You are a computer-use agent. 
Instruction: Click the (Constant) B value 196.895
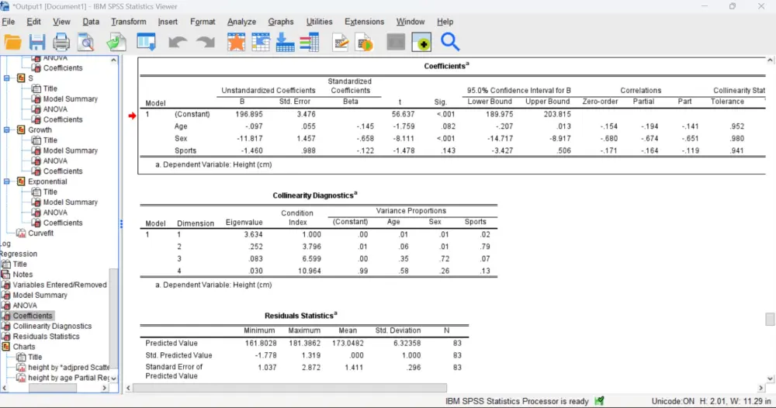coord(249,114)
